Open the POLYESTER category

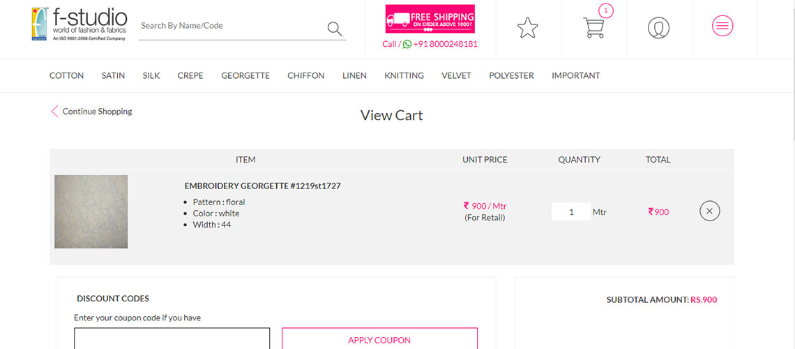pos(511,75)
